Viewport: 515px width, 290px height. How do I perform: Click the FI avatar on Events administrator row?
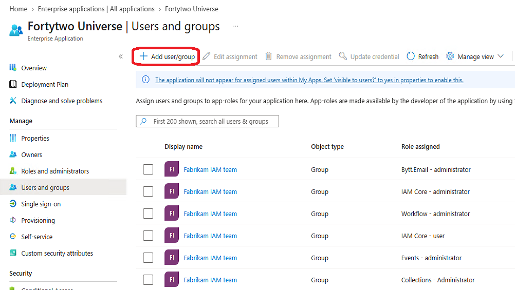click(x=172, y=258)
